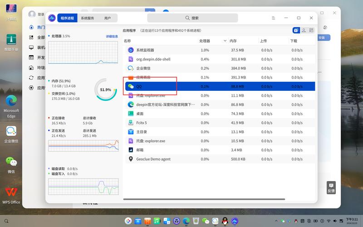Switch to all processes view icon
This screenshot has height=227, width=363.
pyautogui.click(x=311, y=30)
